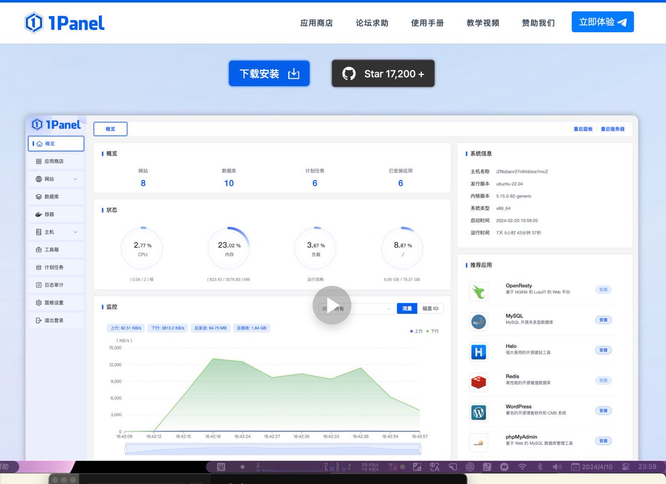Click the home icon beside 概览 in sidebar

(x=39, y=144)
